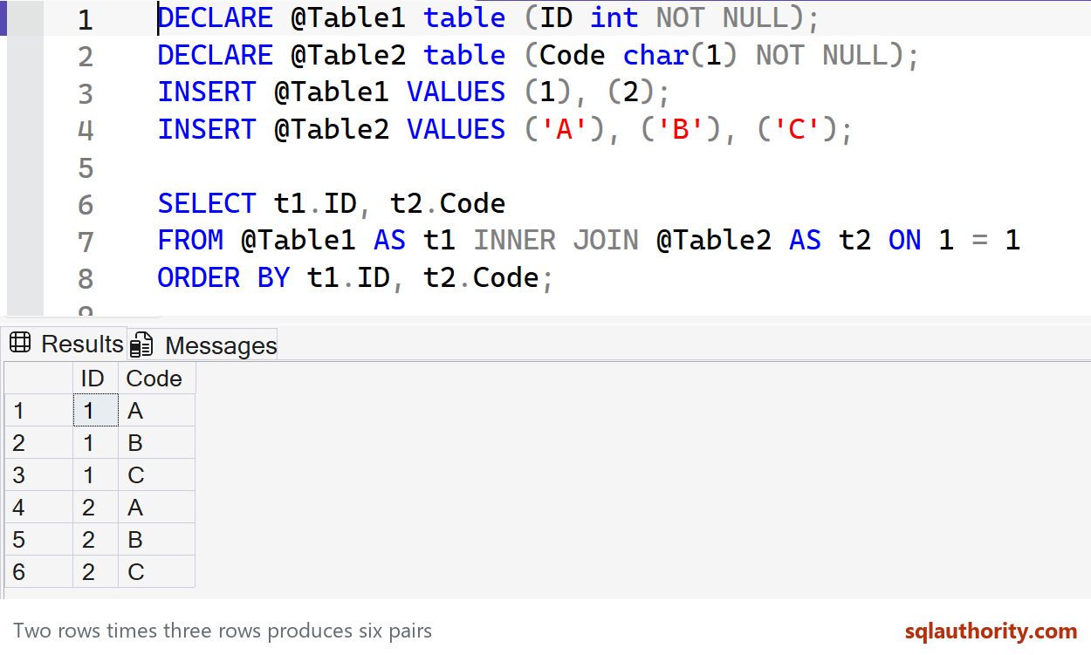Click the Messages tab icon

click(x=142, y=345)
